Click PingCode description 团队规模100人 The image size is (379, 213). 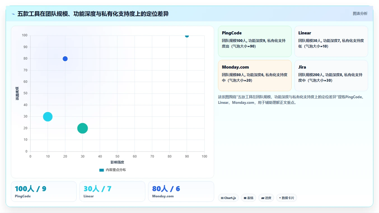[x=254, y=43]
